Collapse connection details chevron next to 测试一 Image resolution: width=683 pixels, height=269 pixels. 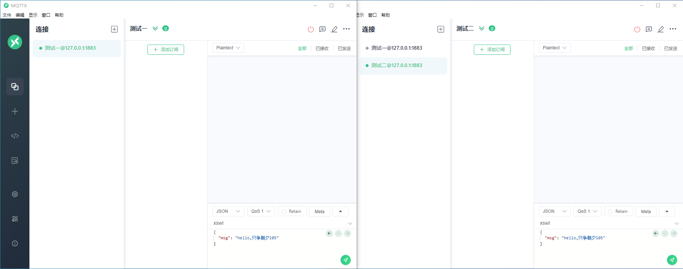click(x=155, y=29)
